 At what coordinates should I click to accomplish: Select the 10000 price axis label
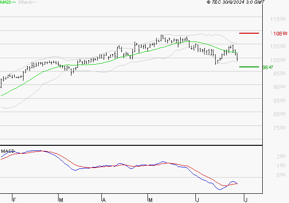click(278, 60)
